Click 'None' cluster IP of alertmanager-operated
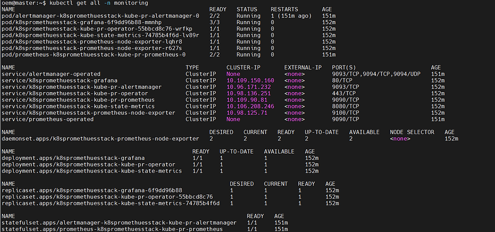Image resolution: width=495 pixels, height=232 pixels. pyautogui.click(x=233, y=74)
